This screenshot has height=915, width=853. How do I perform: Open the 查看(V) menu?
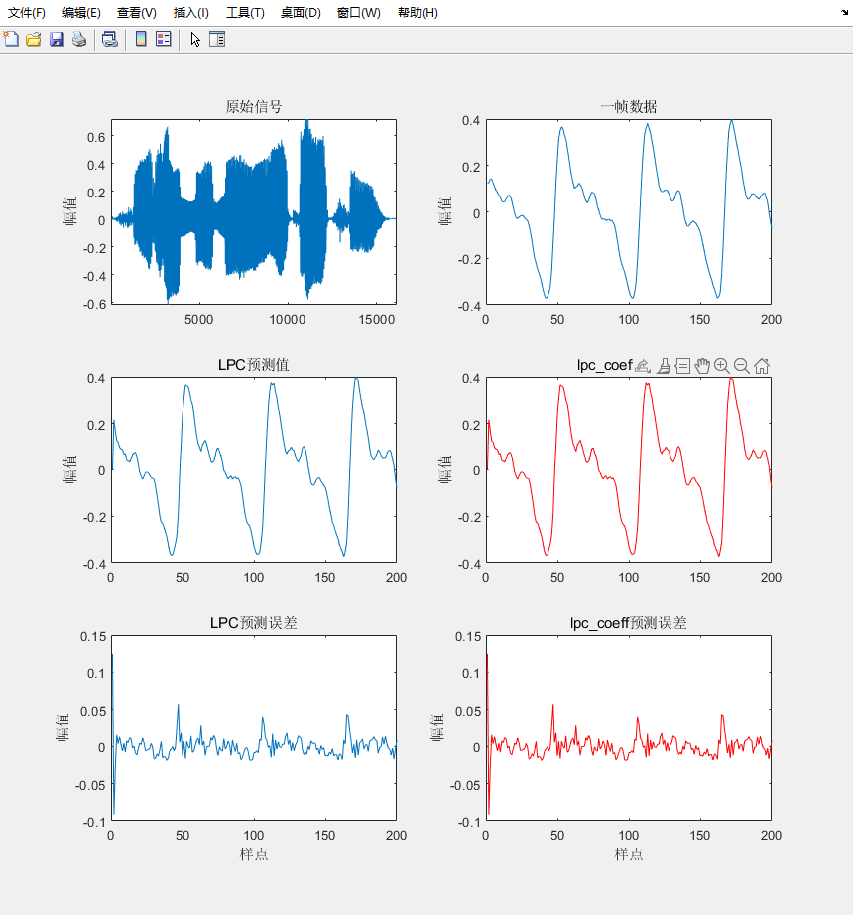[x=137, y=12]
